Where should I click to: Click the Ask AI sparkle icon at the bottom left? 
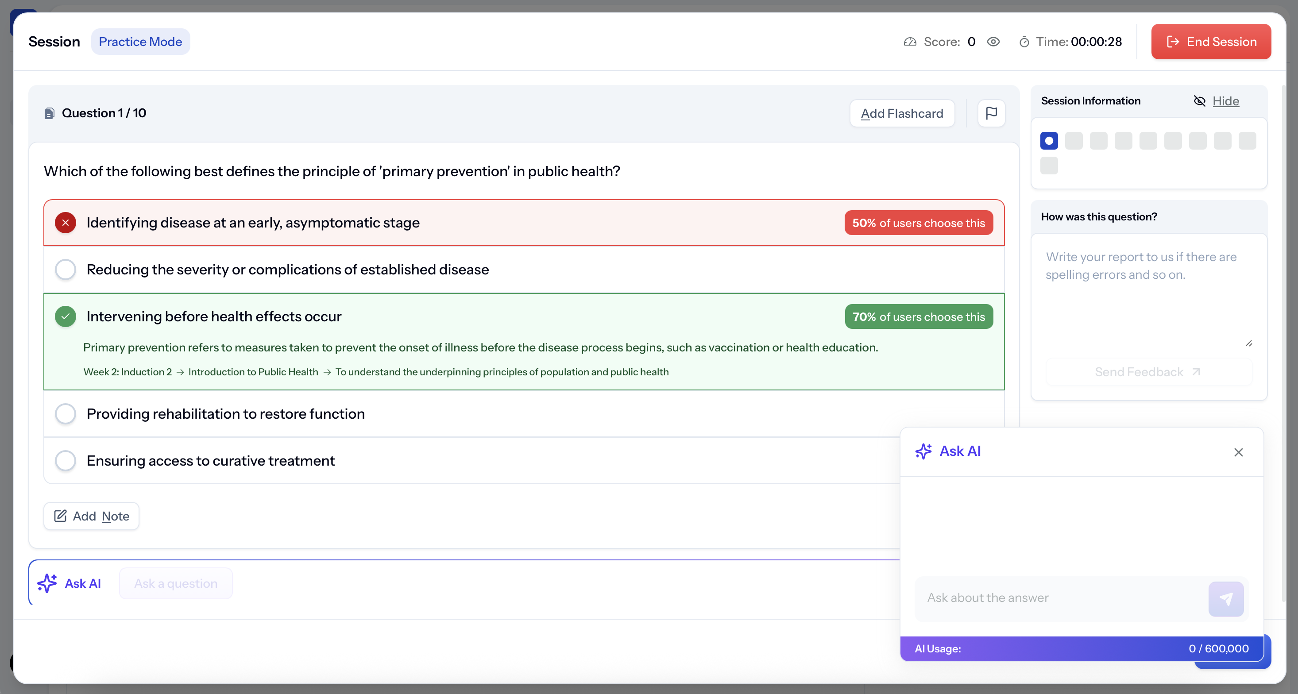coord(47,583)
